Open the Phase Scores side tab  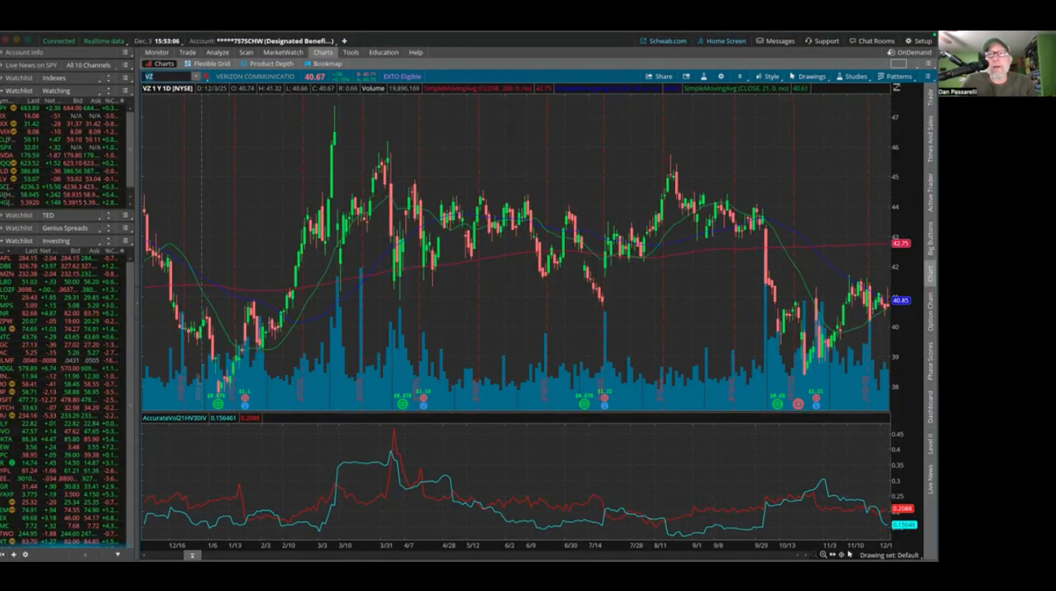point(930,361)
